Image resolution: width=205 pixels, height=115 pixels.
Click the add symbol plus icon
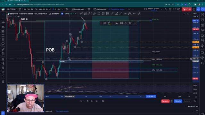(x=20, y=9)
